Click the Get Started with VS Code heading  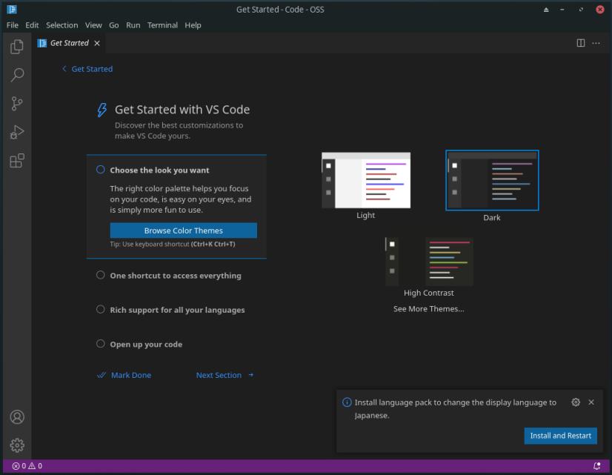tap(182, 110)
